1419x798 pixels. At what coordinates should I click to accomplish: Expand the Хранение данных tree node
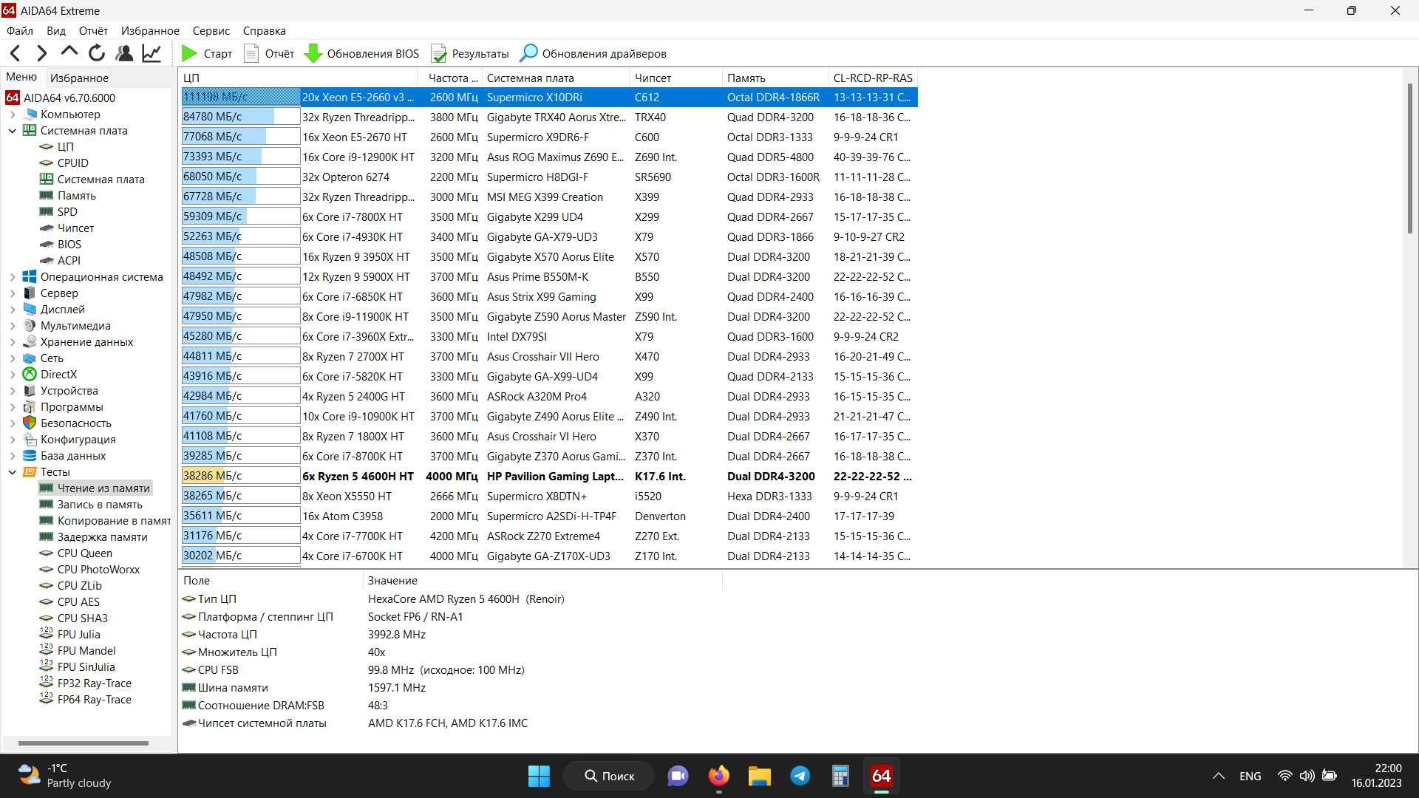[x=13, y=342]
